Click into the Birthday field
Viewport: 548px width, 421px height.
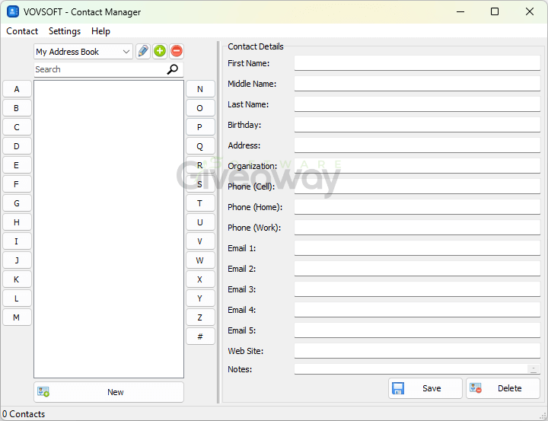point(417,125)
